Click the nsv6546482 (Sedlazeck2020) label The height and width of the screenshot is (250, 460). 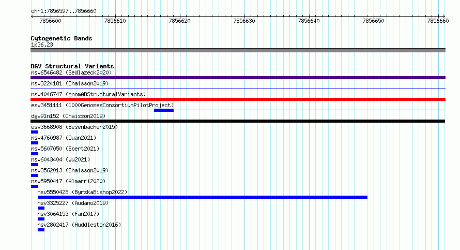coord(71,72)
